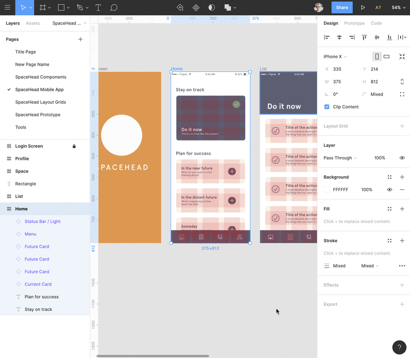Open the iPhone X frame preset dropdown

pos(335,56)
